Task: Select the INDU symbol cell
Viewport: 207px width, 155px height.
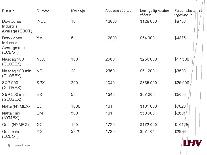Action: [41, 21]
